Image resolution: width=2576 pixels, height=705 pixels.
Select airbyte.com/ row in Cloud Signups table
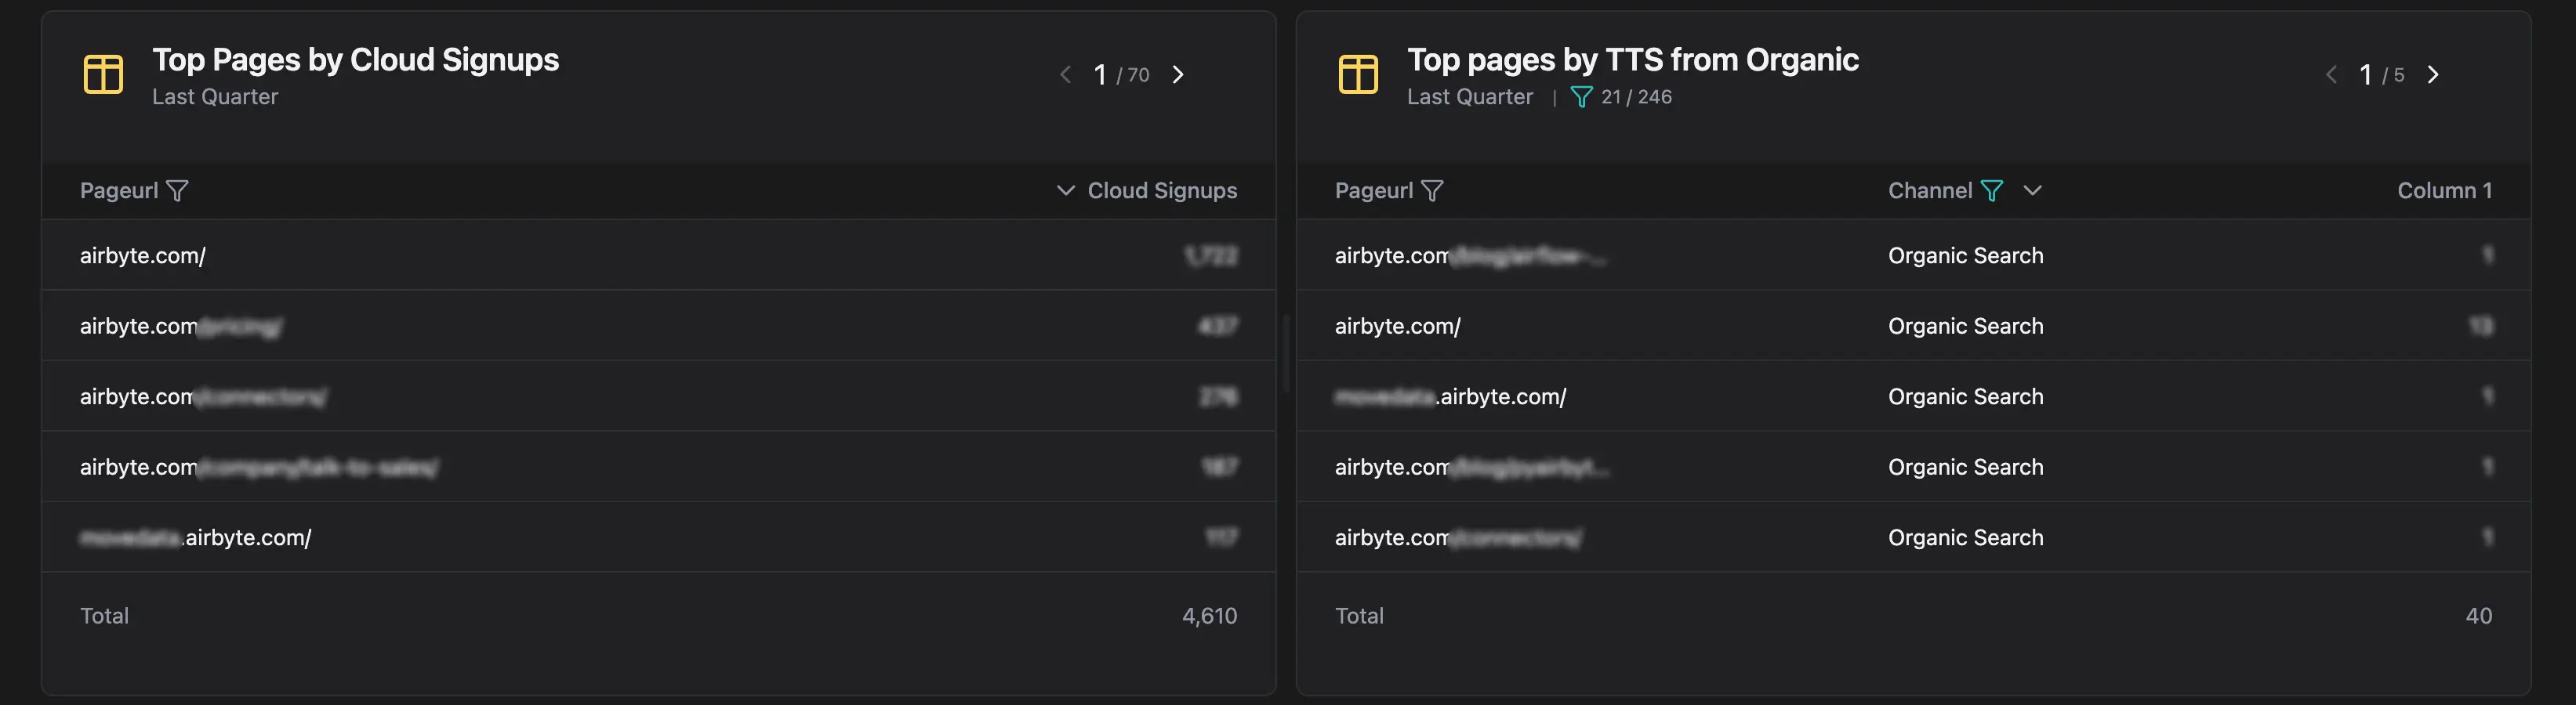pyautogui.click(x=658, y=255)
